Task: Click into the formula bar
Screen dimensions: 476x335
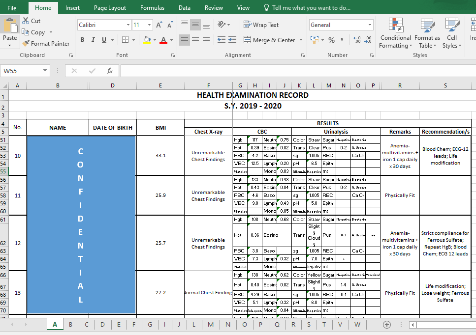Action: tap(298, 71)
